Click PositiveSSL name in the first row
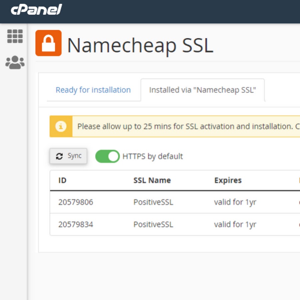Image resolution: width=300 pixels, height=300 pixels. pos(153,202)
